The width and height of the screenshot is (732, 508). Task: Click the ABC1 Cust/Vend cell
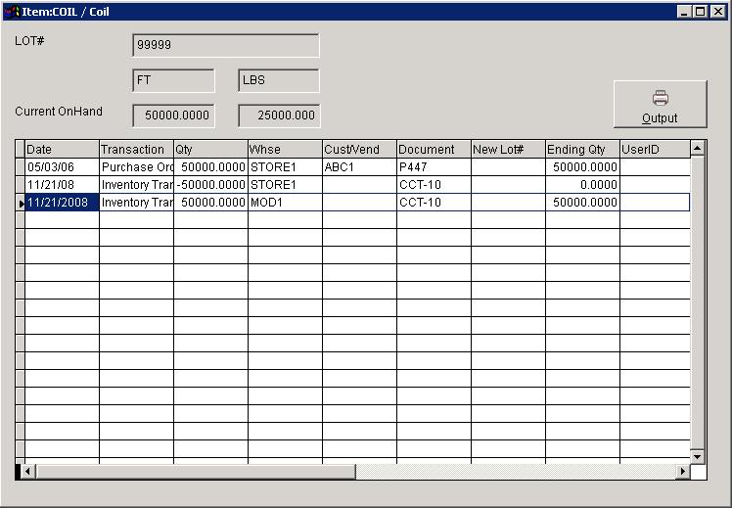359,167
